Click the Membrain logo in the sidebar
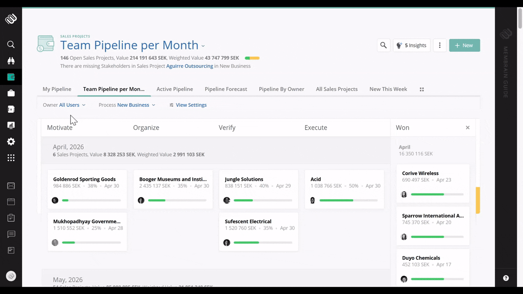 pyautogui.click(x=11, y=19)
